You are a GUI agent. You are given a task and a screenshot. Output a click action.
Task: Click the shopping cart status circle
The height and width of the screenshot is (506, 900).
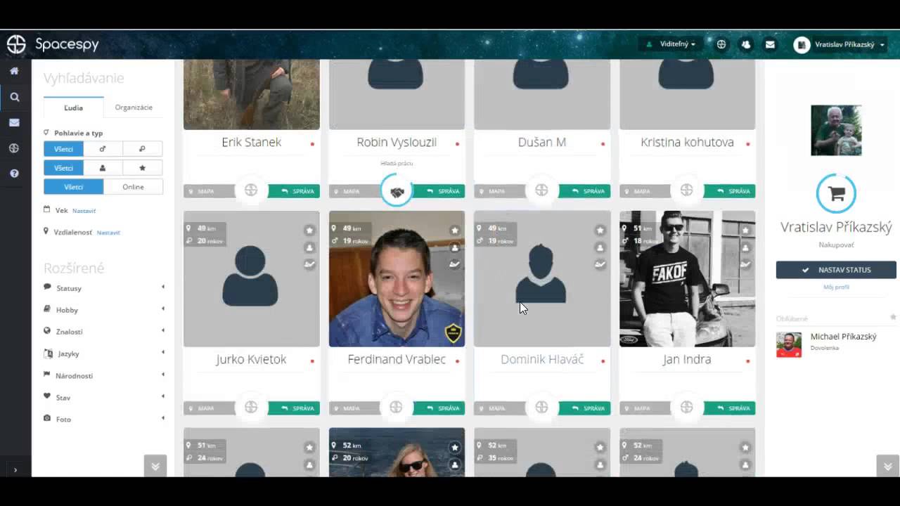pos(836,193)
